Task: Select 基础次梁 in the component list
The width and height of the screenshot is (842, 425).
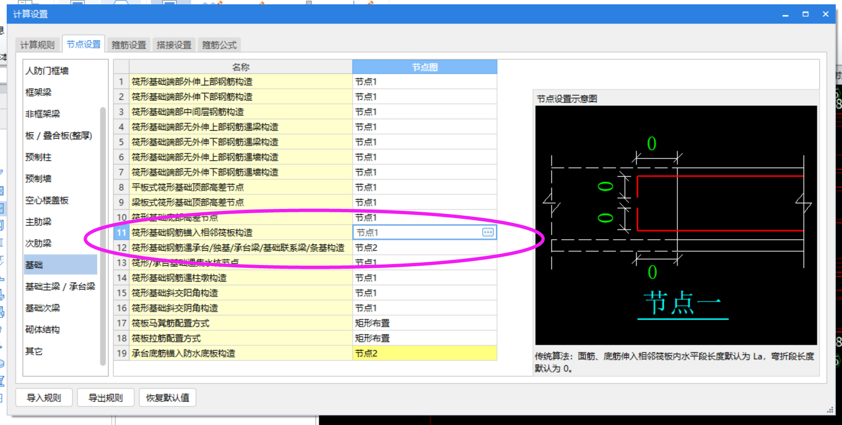Action: click(43, 308)
